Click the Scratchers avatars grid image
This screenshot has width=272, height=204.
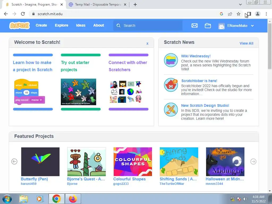coord(126,92)
